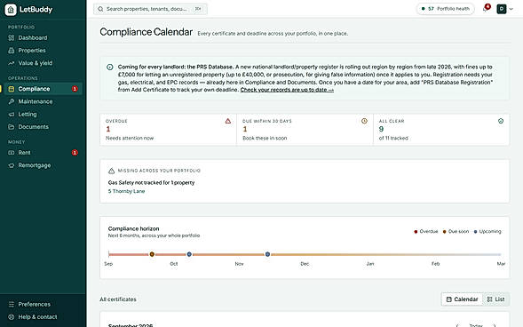Follow 'Check your records are up to date' link
Image resolution: width=523 pixels, height=327 pixels.
(287, 90)
